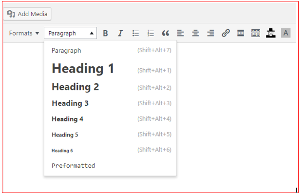303x193 pixels.
Task: Open the Formats dropdown menu
Action: tap(24, 33)
